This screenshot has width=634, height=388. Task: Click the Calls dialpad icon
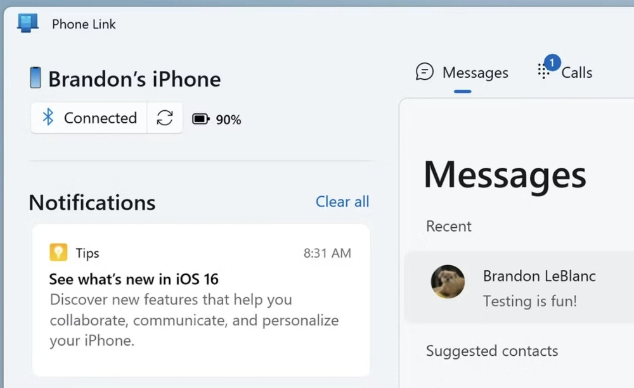(543, 72)
